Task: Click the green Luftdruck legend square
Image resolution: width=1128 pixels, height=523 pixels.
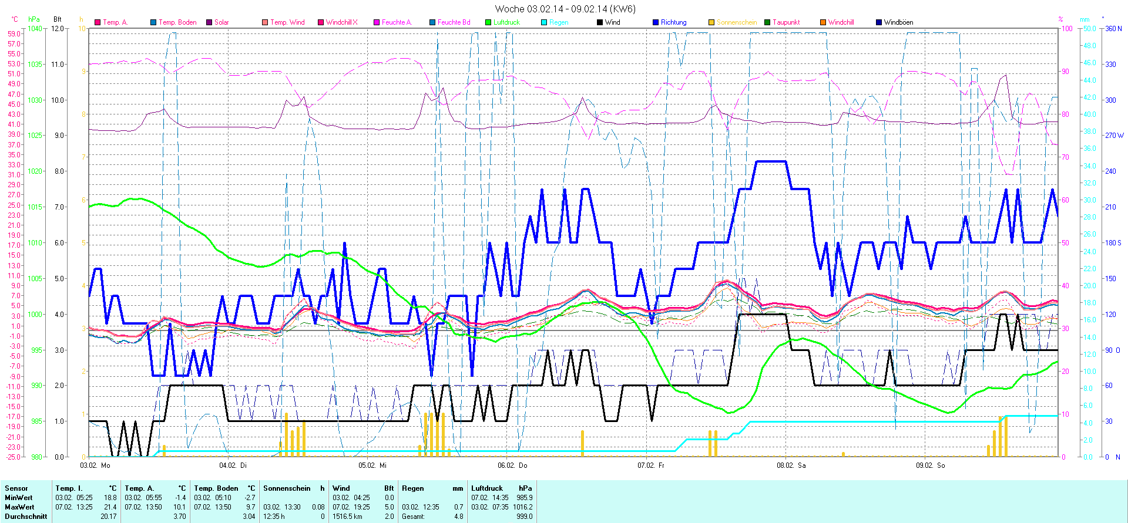Action: pos(488,22)
